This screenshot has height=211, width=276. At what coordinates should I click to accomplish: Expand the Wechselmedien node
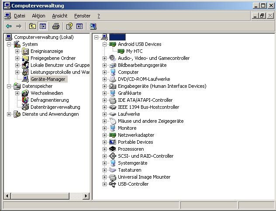pyautogui.click(x=17, y=93)
